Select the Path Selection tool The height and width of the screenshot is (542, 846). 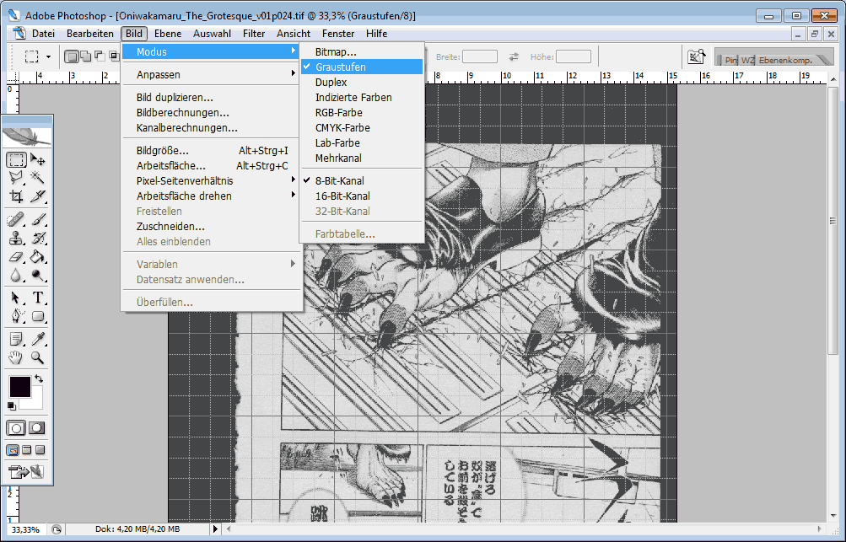[x=16, y=298]
